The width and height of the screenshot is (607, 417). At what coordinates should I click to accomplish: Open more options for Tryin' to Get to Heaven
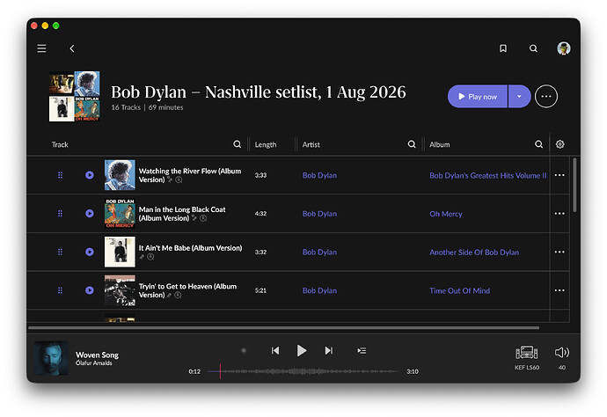559,290
